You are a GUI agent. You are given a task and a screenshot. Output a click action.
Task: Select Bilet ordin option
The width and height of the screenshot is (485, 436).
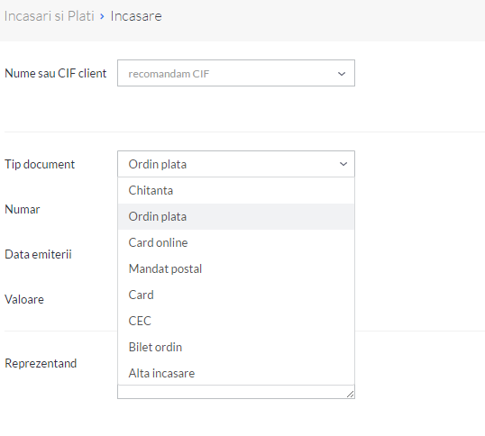point(235,347)
